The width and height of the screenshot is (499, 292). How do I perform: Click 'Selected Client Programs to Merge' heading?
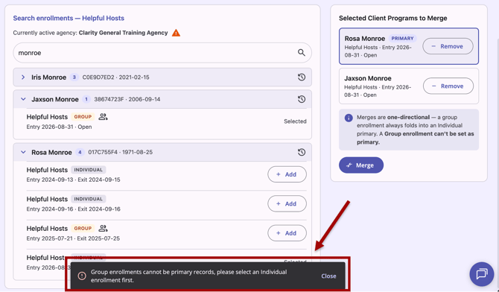tap(392, 18)
